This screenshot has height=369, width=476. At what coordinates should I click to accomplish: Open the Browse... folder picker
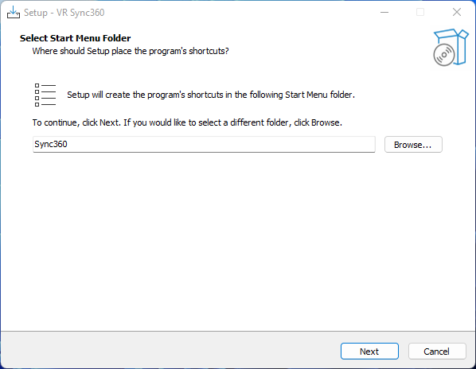[x=413, y=144]
